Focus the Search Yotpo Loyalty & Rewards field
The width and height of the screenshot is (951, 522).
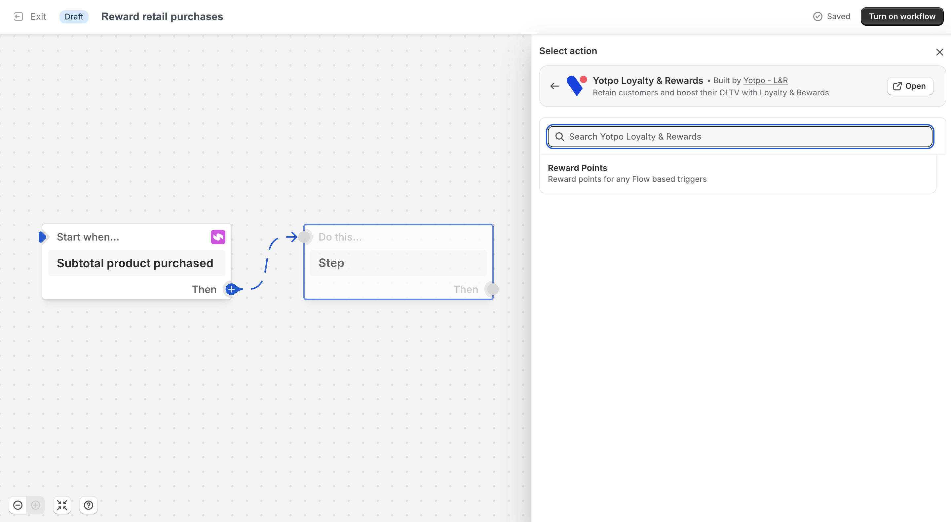click(x=740, y=137)
